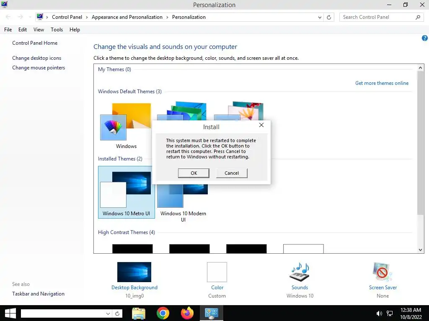Open the View menu
The image size is (429, 321).
(39, 30)
